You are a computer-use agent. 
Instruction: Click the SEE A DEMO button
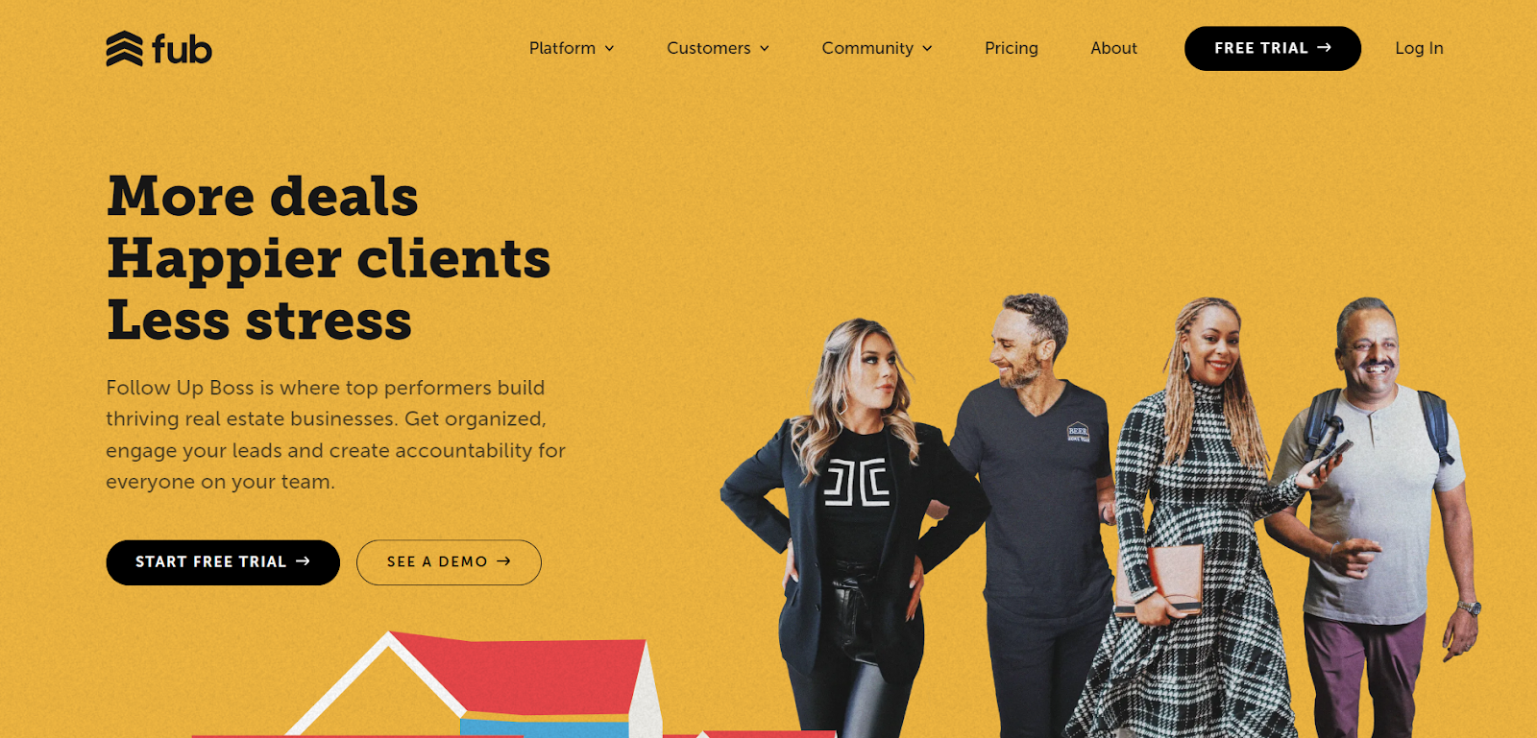point(449,562)
